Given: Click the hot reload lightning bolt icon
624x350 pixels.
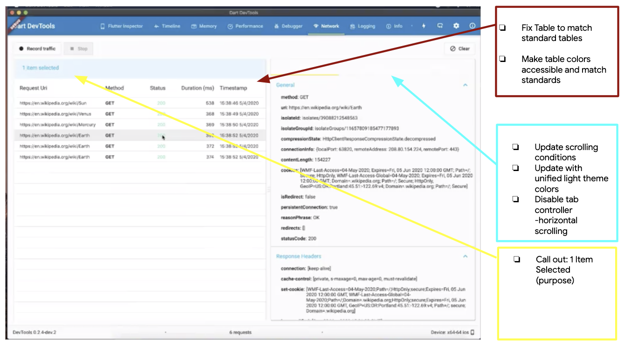Looking at the screenshot, I should pyautogui.click(x=423, y=26).
